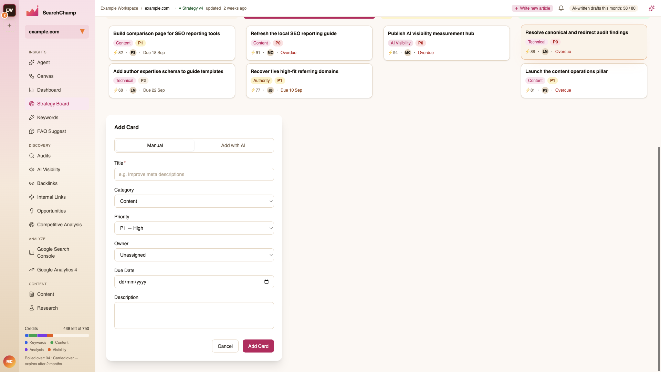Open notifications bell icon

click(x=561, y=8)
